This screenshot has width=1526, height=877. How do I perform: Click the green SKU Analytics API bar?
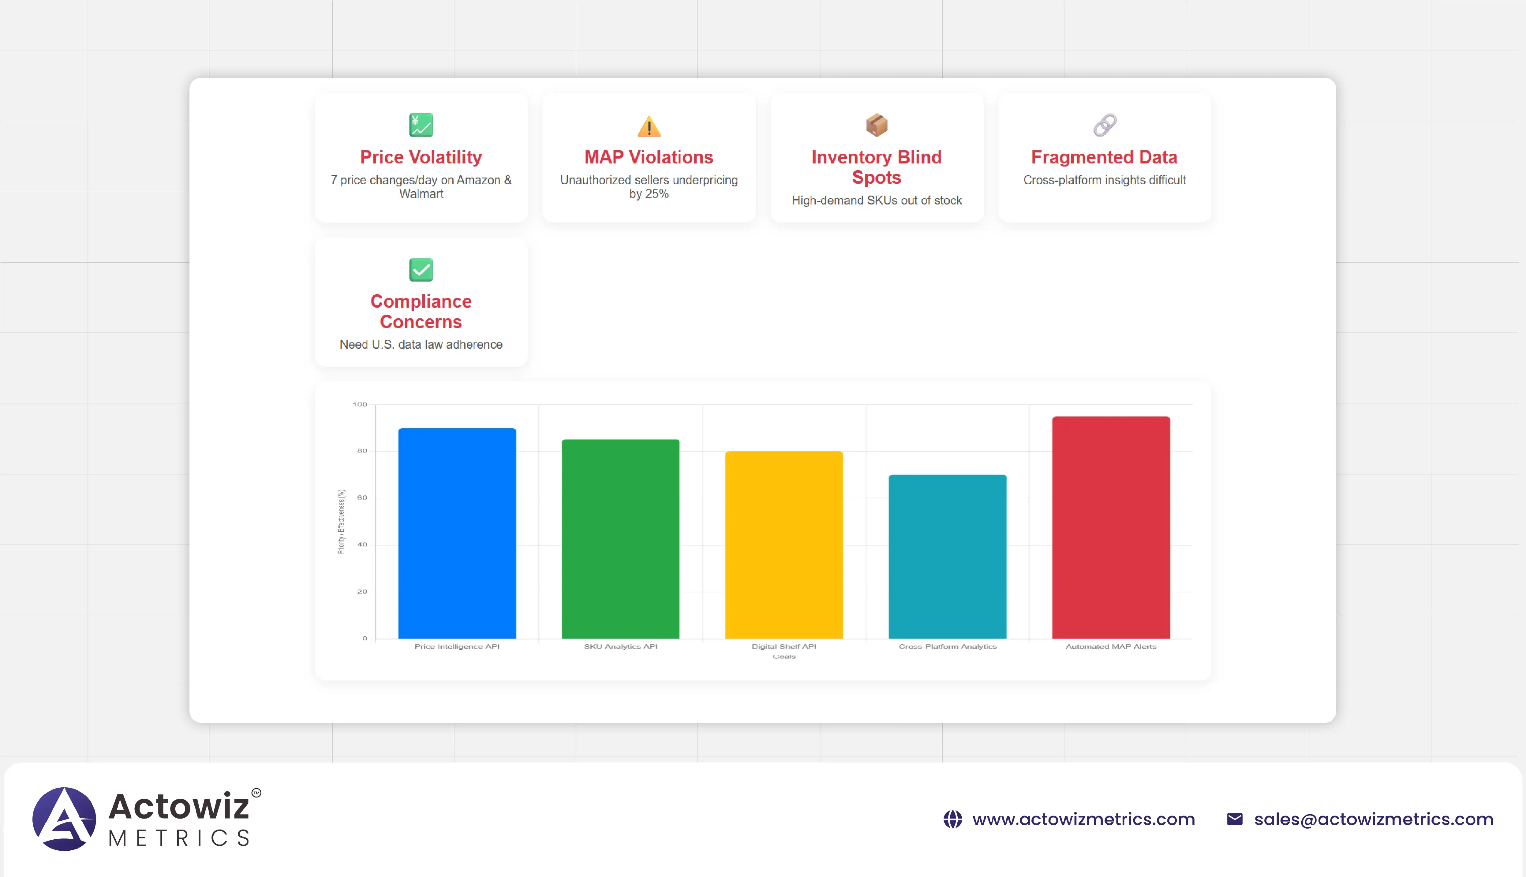tap(620, 539)
